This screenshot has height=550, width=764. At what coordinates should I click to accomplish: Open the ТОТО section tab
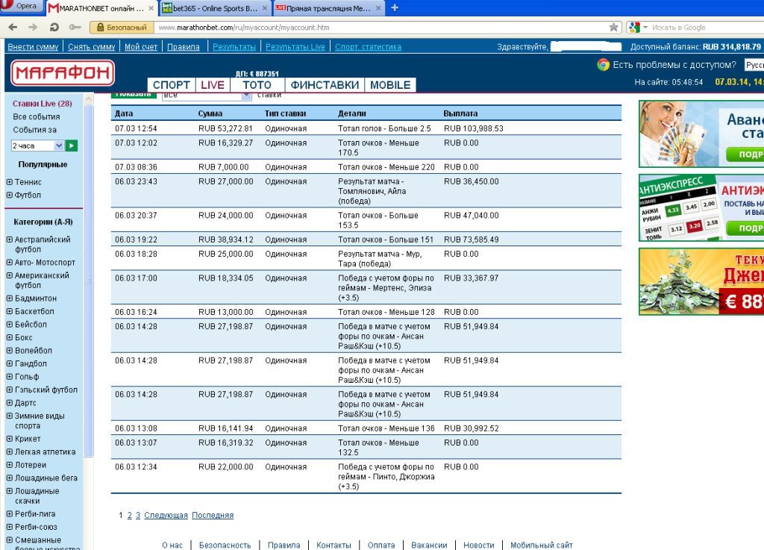[257, 85]
